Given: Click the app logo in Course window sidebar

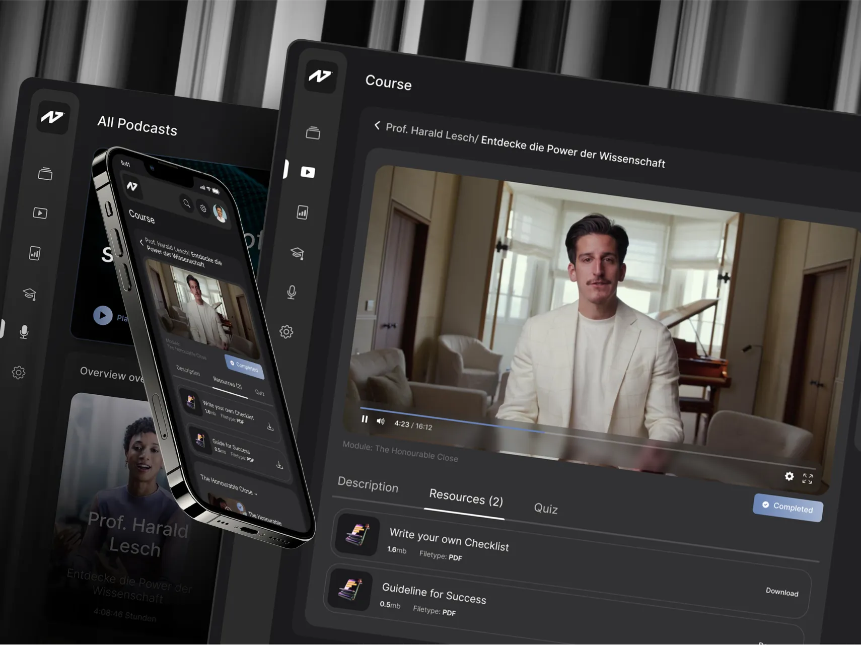Looking at the screenshot, I should 320,76.
